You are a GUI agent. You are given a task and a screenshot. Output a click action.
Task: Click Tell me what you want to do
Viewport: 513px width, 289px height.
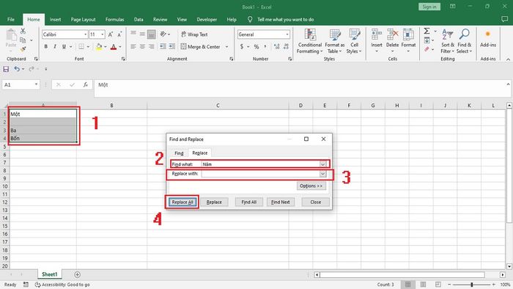(x=286, y=20)
